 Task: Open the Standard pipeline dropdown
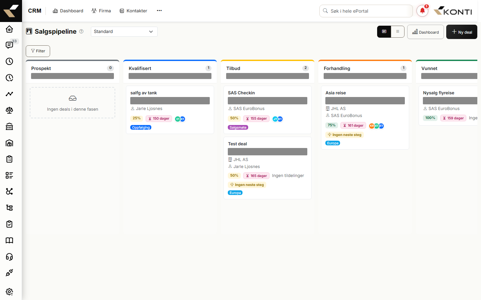124,32
